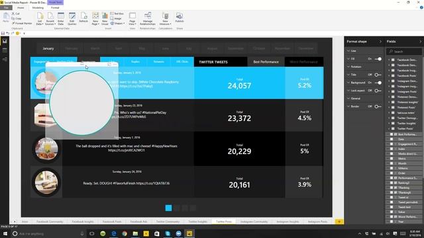This screenshot has width=424, height=238.
Task: Open Power BI from Windows taskbar
Action: point(189,233)
